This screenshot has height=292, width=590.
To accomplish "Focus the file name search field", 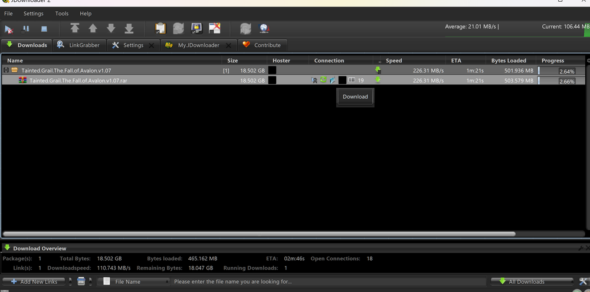I will 329,281.
